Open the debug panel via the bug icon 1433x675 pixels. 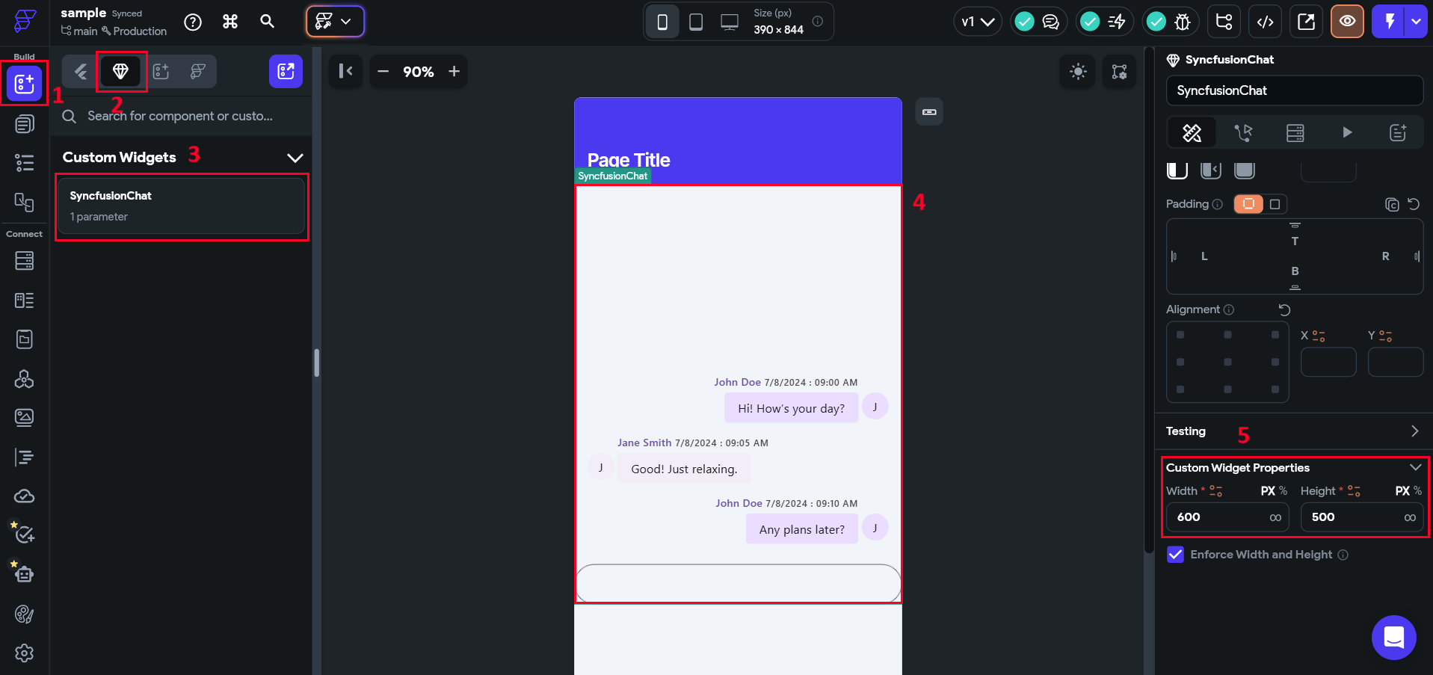[1185, 22]
